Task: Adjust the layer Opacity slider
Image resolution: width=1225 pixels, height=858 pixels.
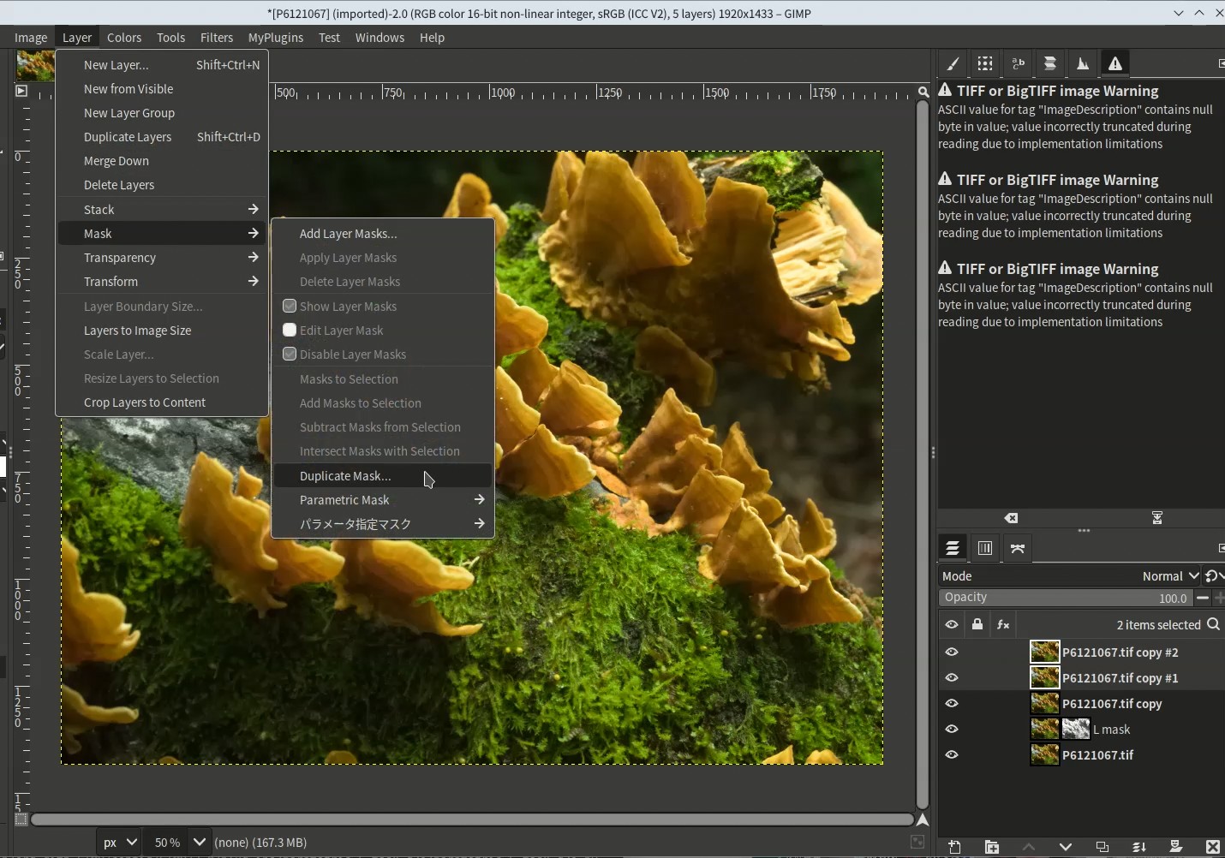Action: (1065, 598)
